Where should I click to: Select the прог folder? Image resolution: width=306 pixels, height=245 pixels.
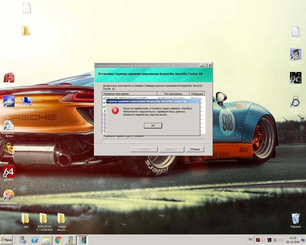click(25, 220)
